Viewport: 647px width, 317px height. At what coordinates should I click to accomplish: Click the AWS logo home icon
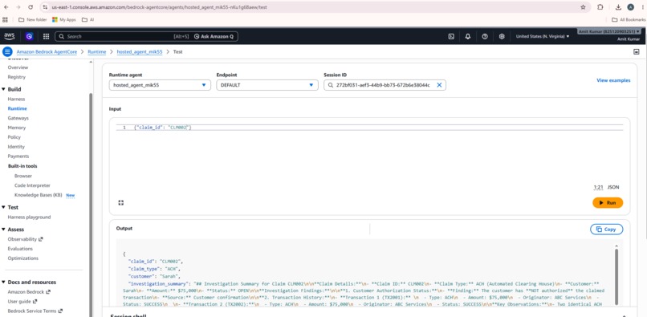[x=9, y=36]
